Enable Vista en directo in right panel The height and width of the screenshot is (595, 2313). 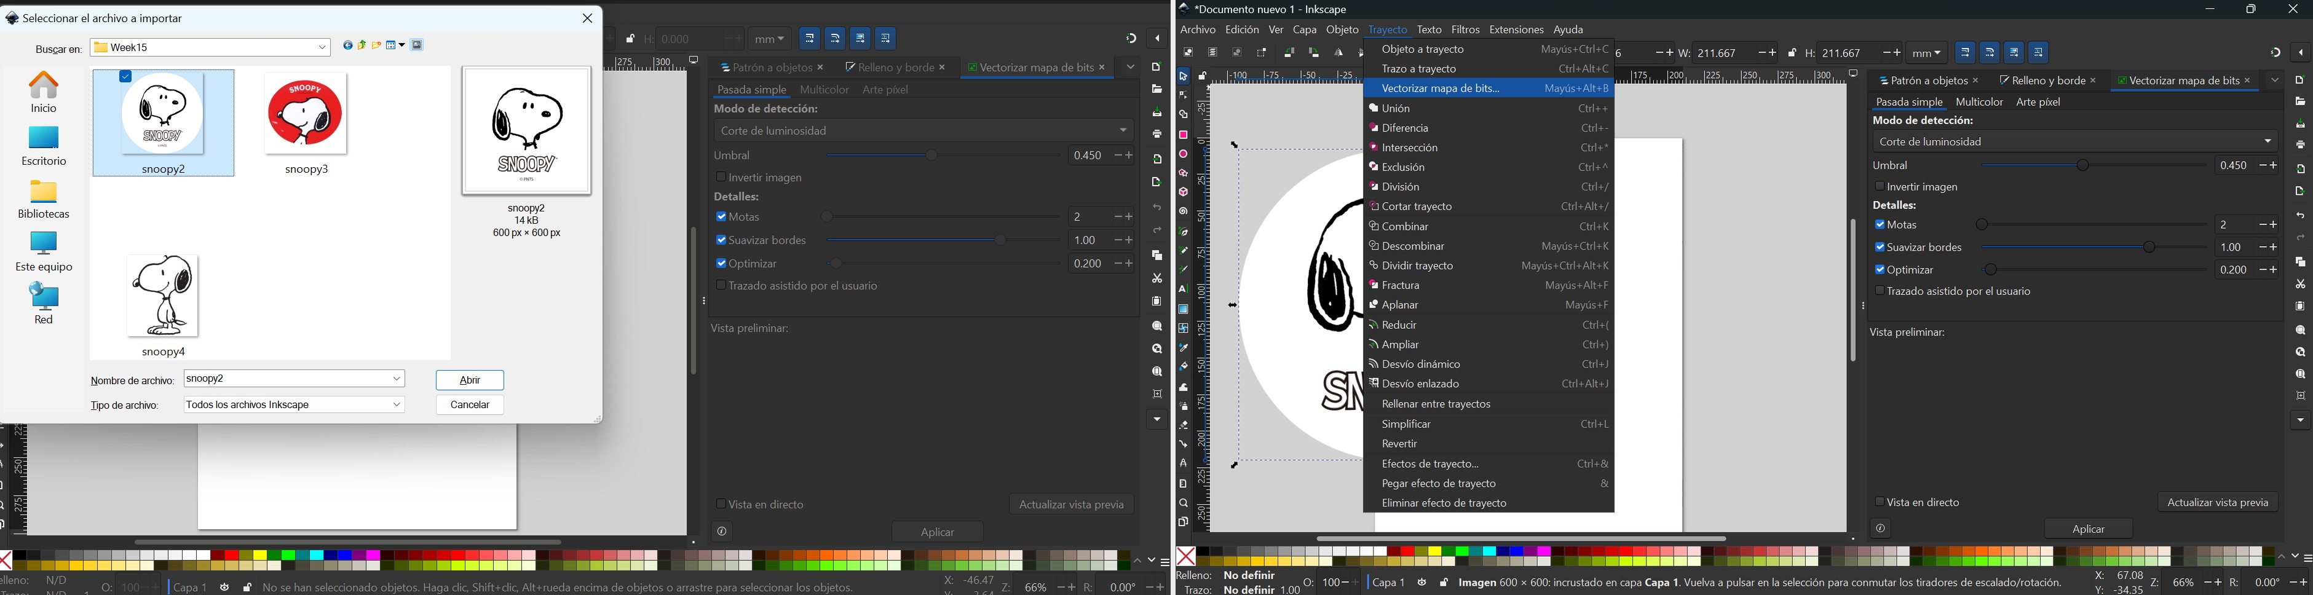[1880, 502]
